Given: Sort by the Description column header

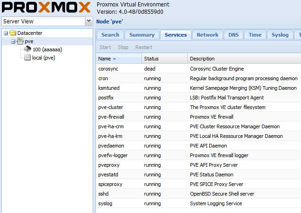Looking at the screenshot, I should [244, 59].
